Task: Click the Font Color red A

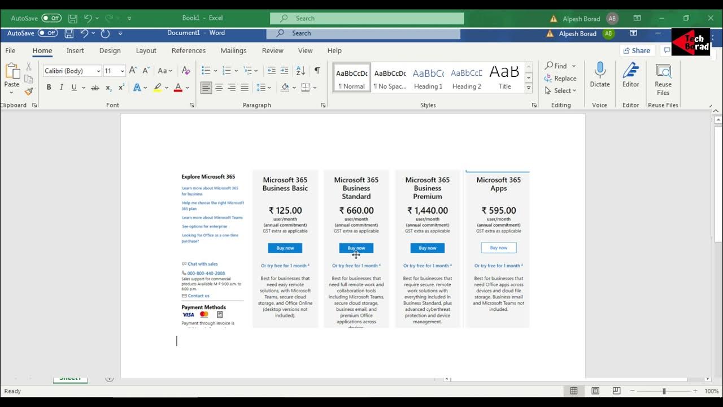Action: tap(178, 88)
